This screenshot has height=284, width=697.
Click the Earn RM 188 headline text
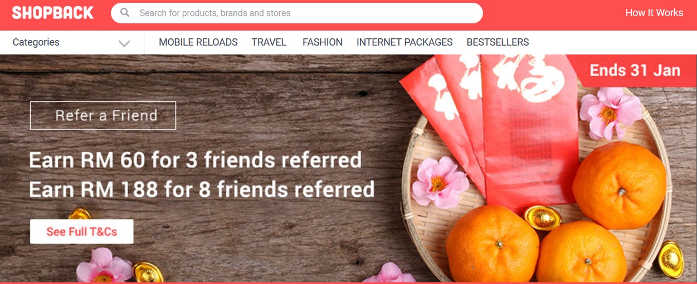(202, 190)
